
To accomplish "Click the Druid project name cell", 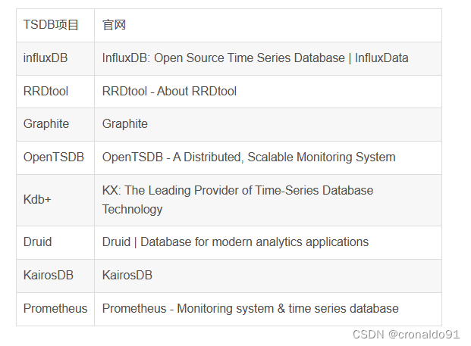I will (37, 242).
